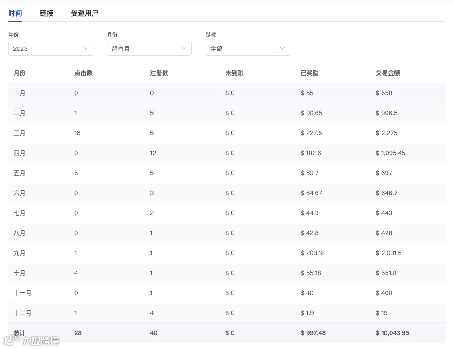Click the year dropdown chevron icon
The image size is (454, 349).
pyautogui.click(x=85, y=49)
